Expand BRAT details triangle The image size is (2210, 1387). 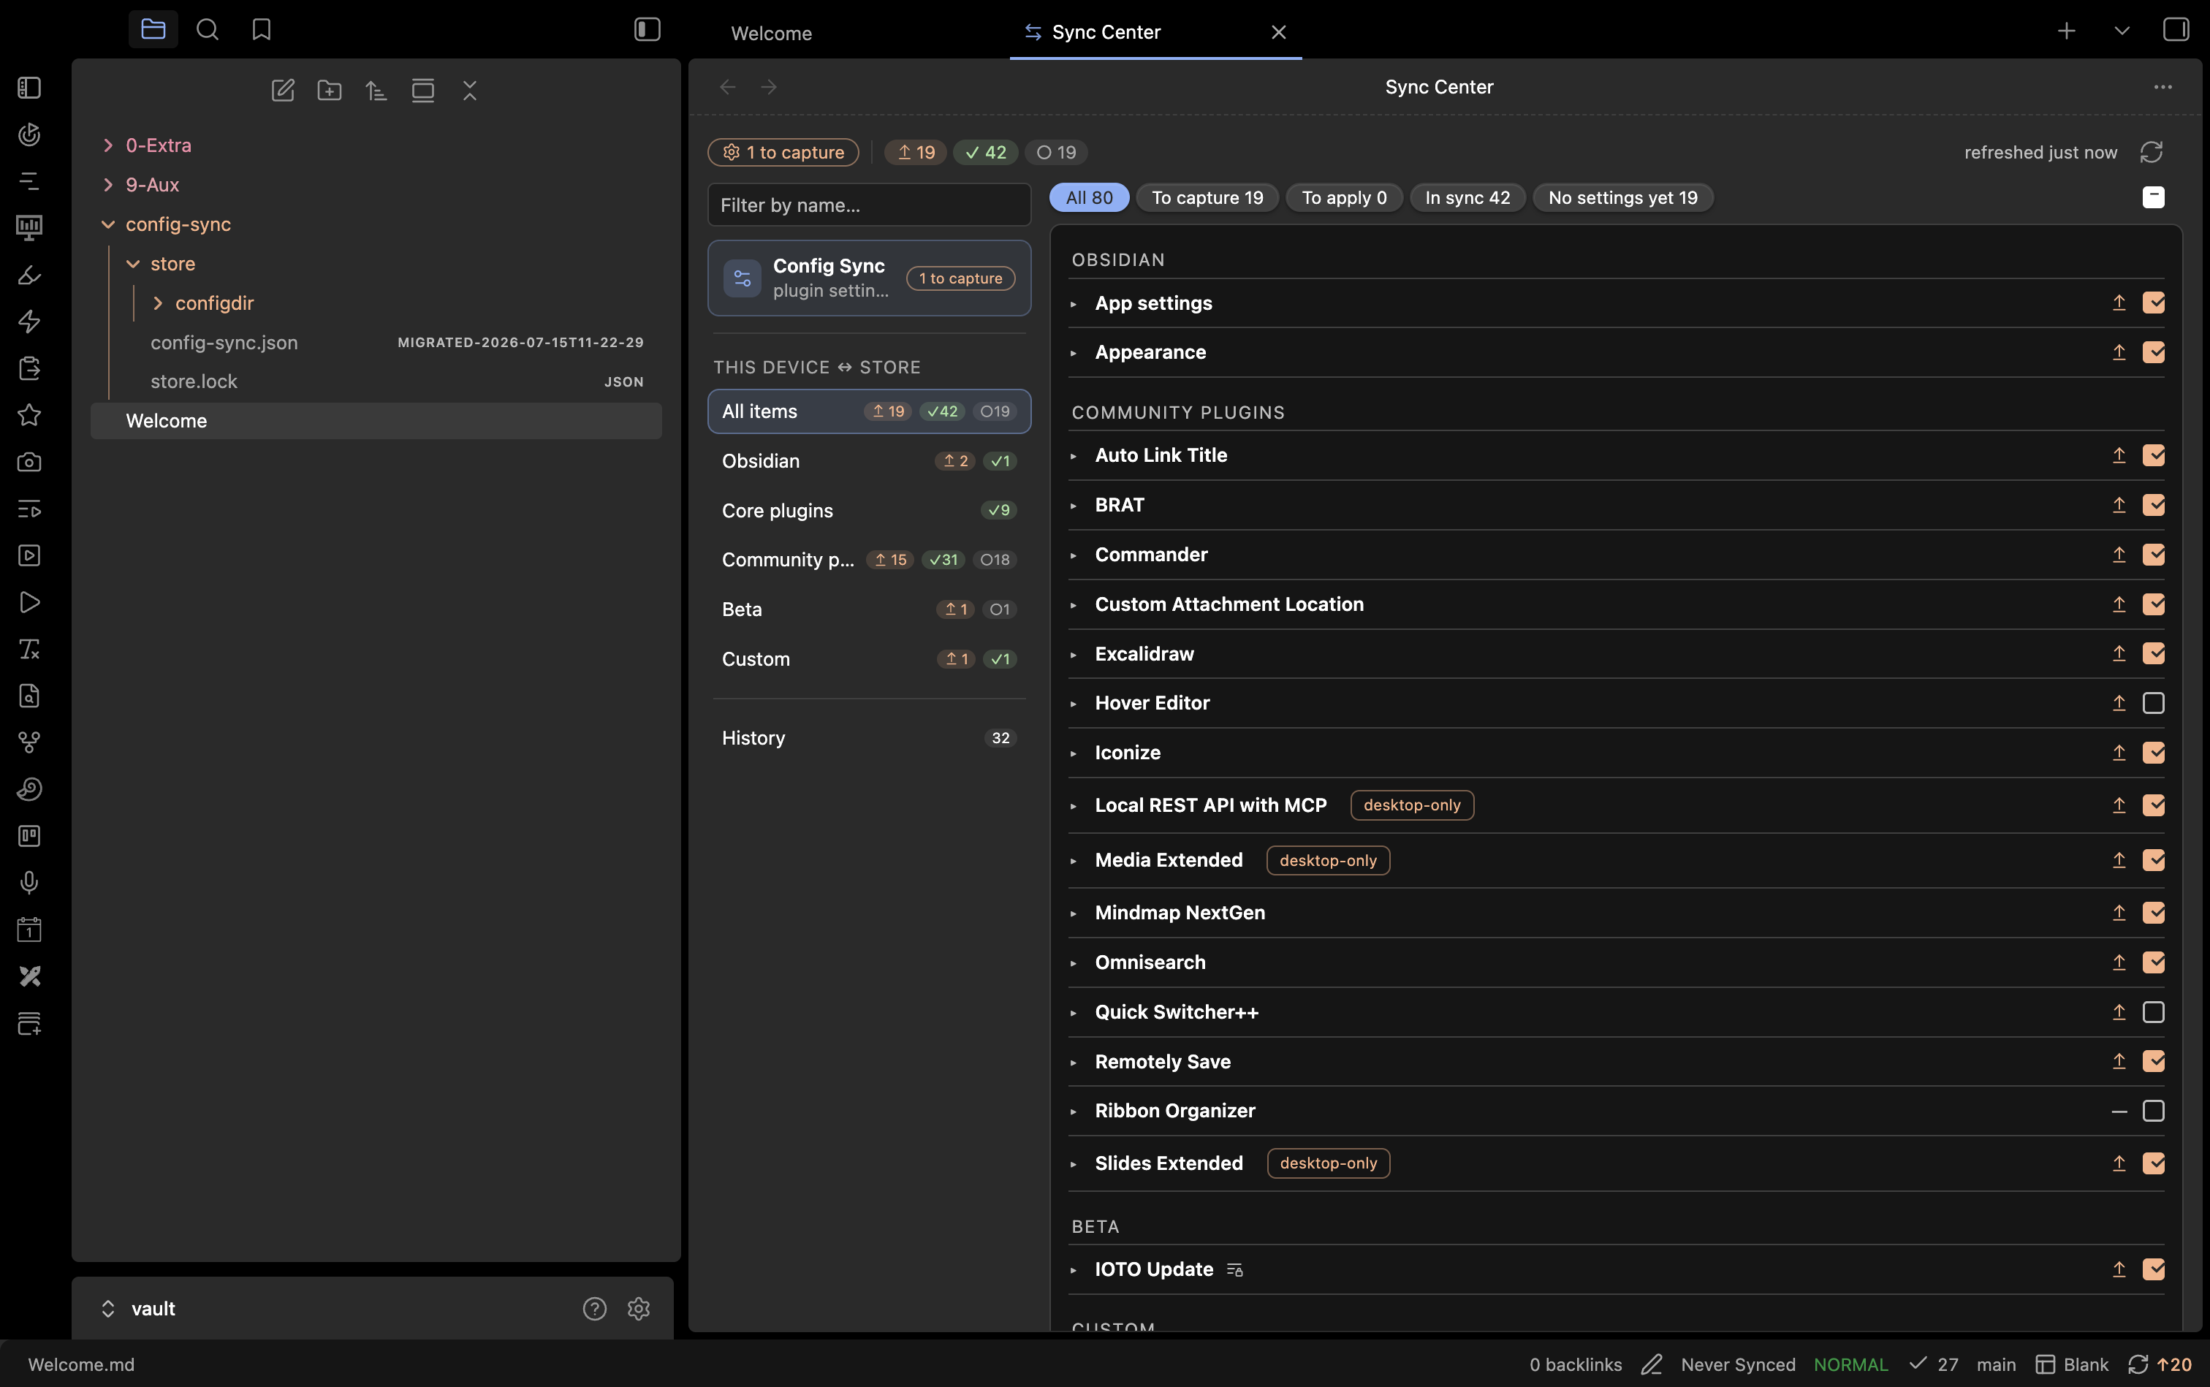[1074, 506]
